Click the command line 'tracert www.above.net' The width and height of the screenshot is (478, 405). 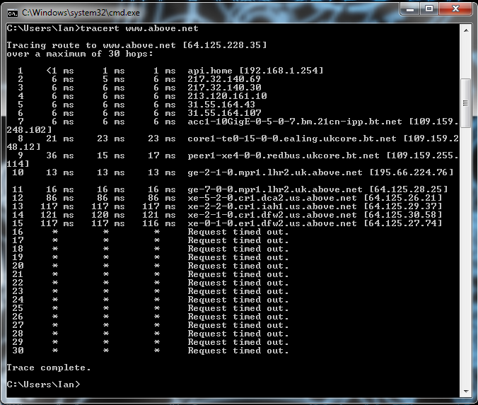(x=139, y=28)
